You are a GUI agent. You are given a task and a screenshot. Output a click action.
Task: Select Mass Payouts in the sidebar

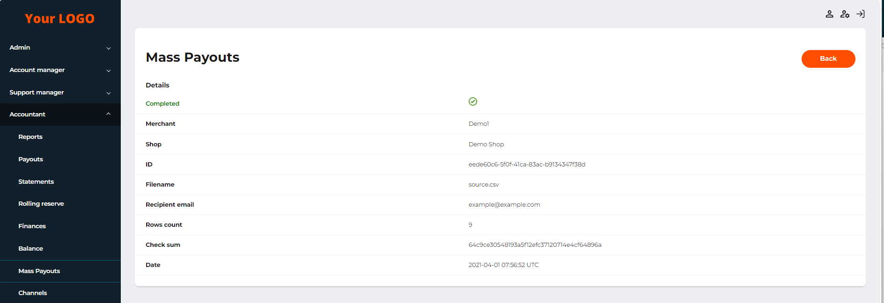pos(39,271)
